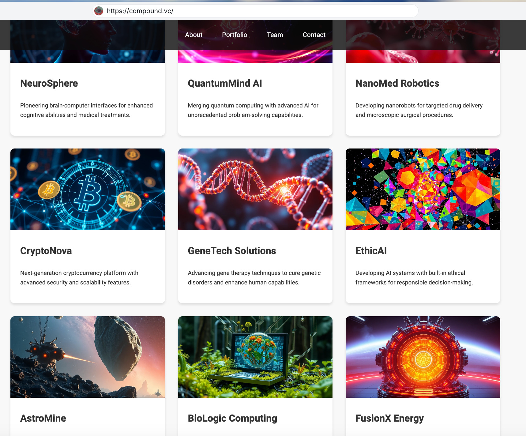Click the FusionX Energy heading
The image size is (526, 436).
(389, 418)
